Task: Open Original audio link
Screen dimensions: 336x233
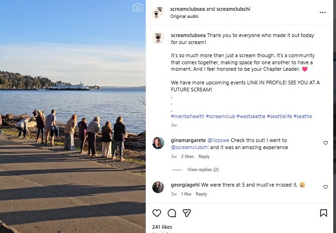Action: click(184, 16)
